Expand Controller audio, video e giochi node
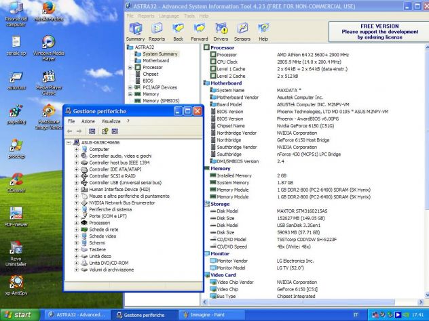Screen dimensions: 429x321 coord(76,156)
